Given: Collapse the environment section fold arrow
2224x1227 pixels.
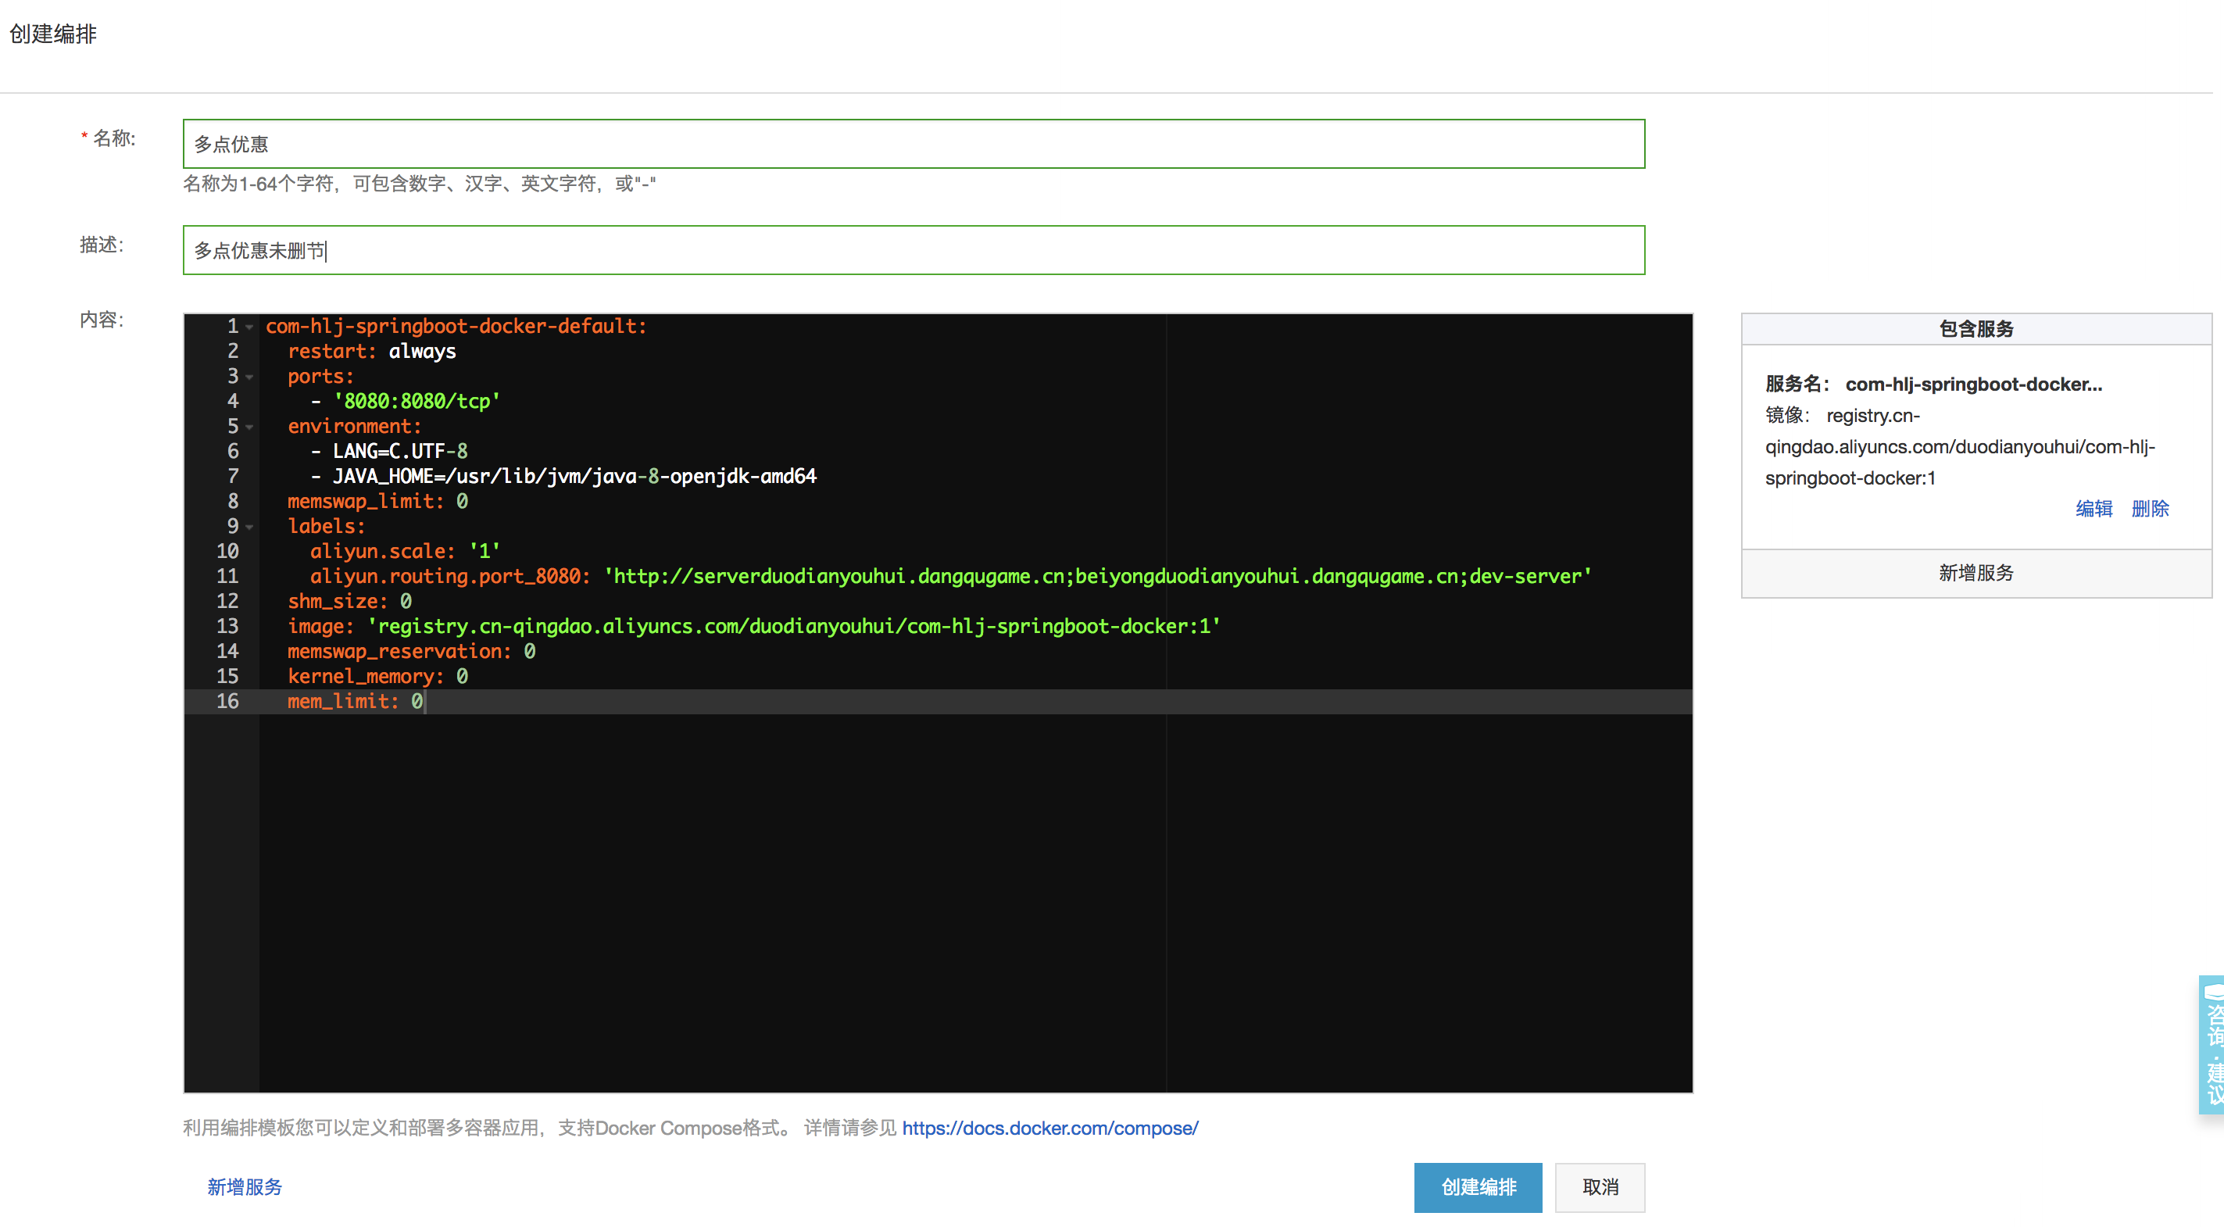Looking at the screenshot, I should pos(249,427).
